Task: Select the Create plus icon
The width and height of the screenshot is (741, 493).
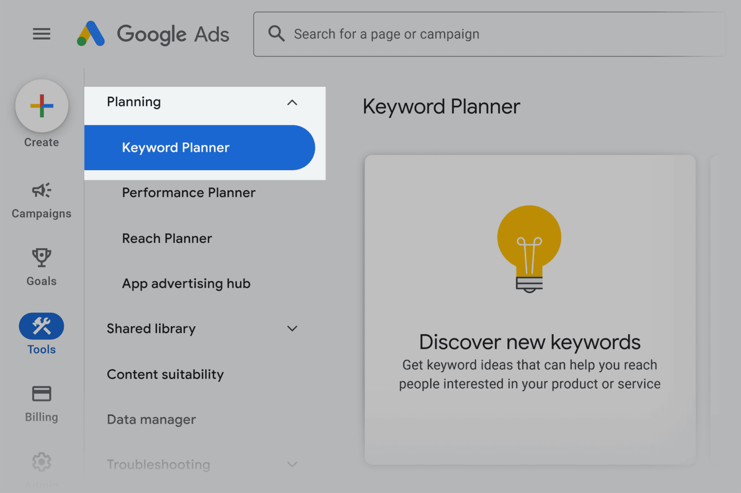Action: pyautogui.click(x=41, y=106)
